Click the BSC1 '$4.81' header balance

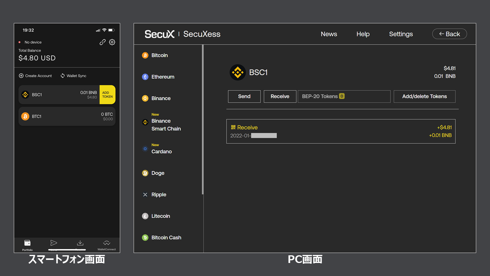point(450,68)
